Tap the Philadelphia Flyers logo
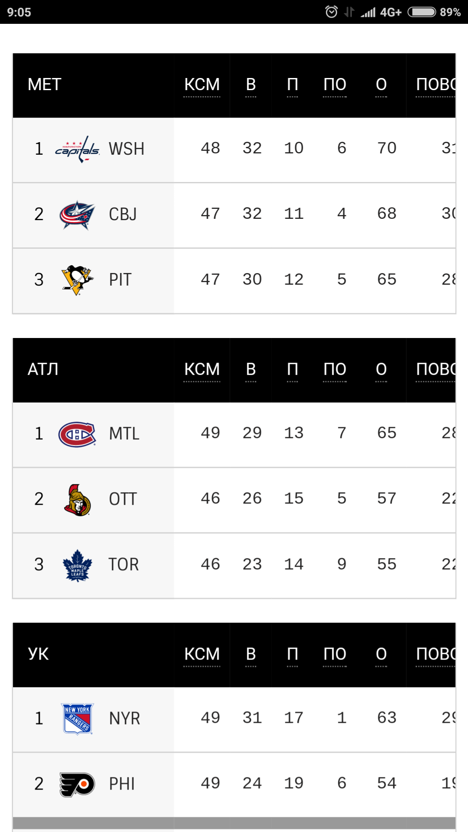The image size is (468, 832). coord(77,784)
